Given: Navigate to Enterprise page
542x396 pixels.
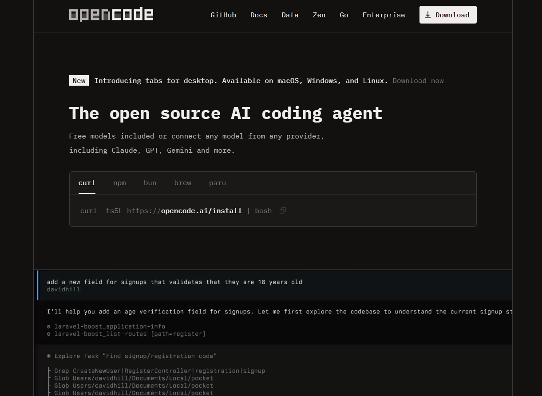Looking at the screenshot, I should pyautogui.click(x=384, y=15).
